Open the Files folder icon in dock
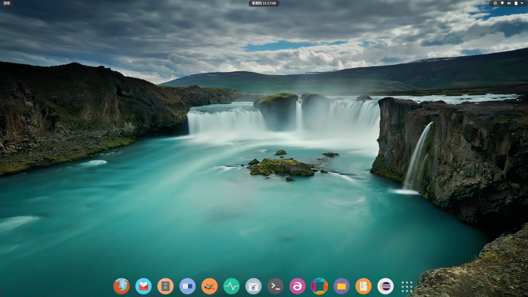The height and width of the screenshot is (297, 528). [x=341, y=286]
